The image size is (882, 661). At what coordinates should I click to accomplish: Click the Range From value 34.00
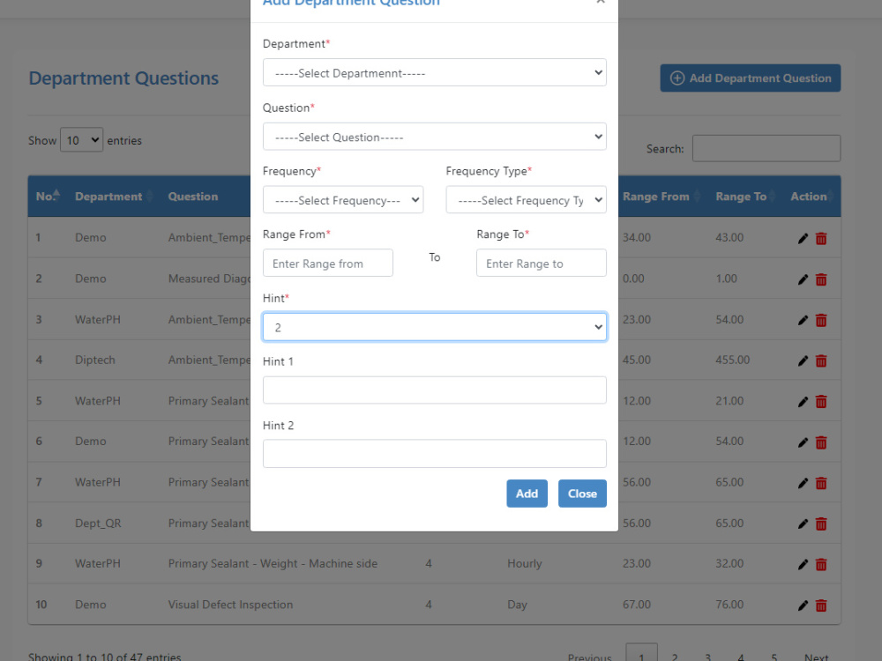pyautogui.click(x=637, y=238)
